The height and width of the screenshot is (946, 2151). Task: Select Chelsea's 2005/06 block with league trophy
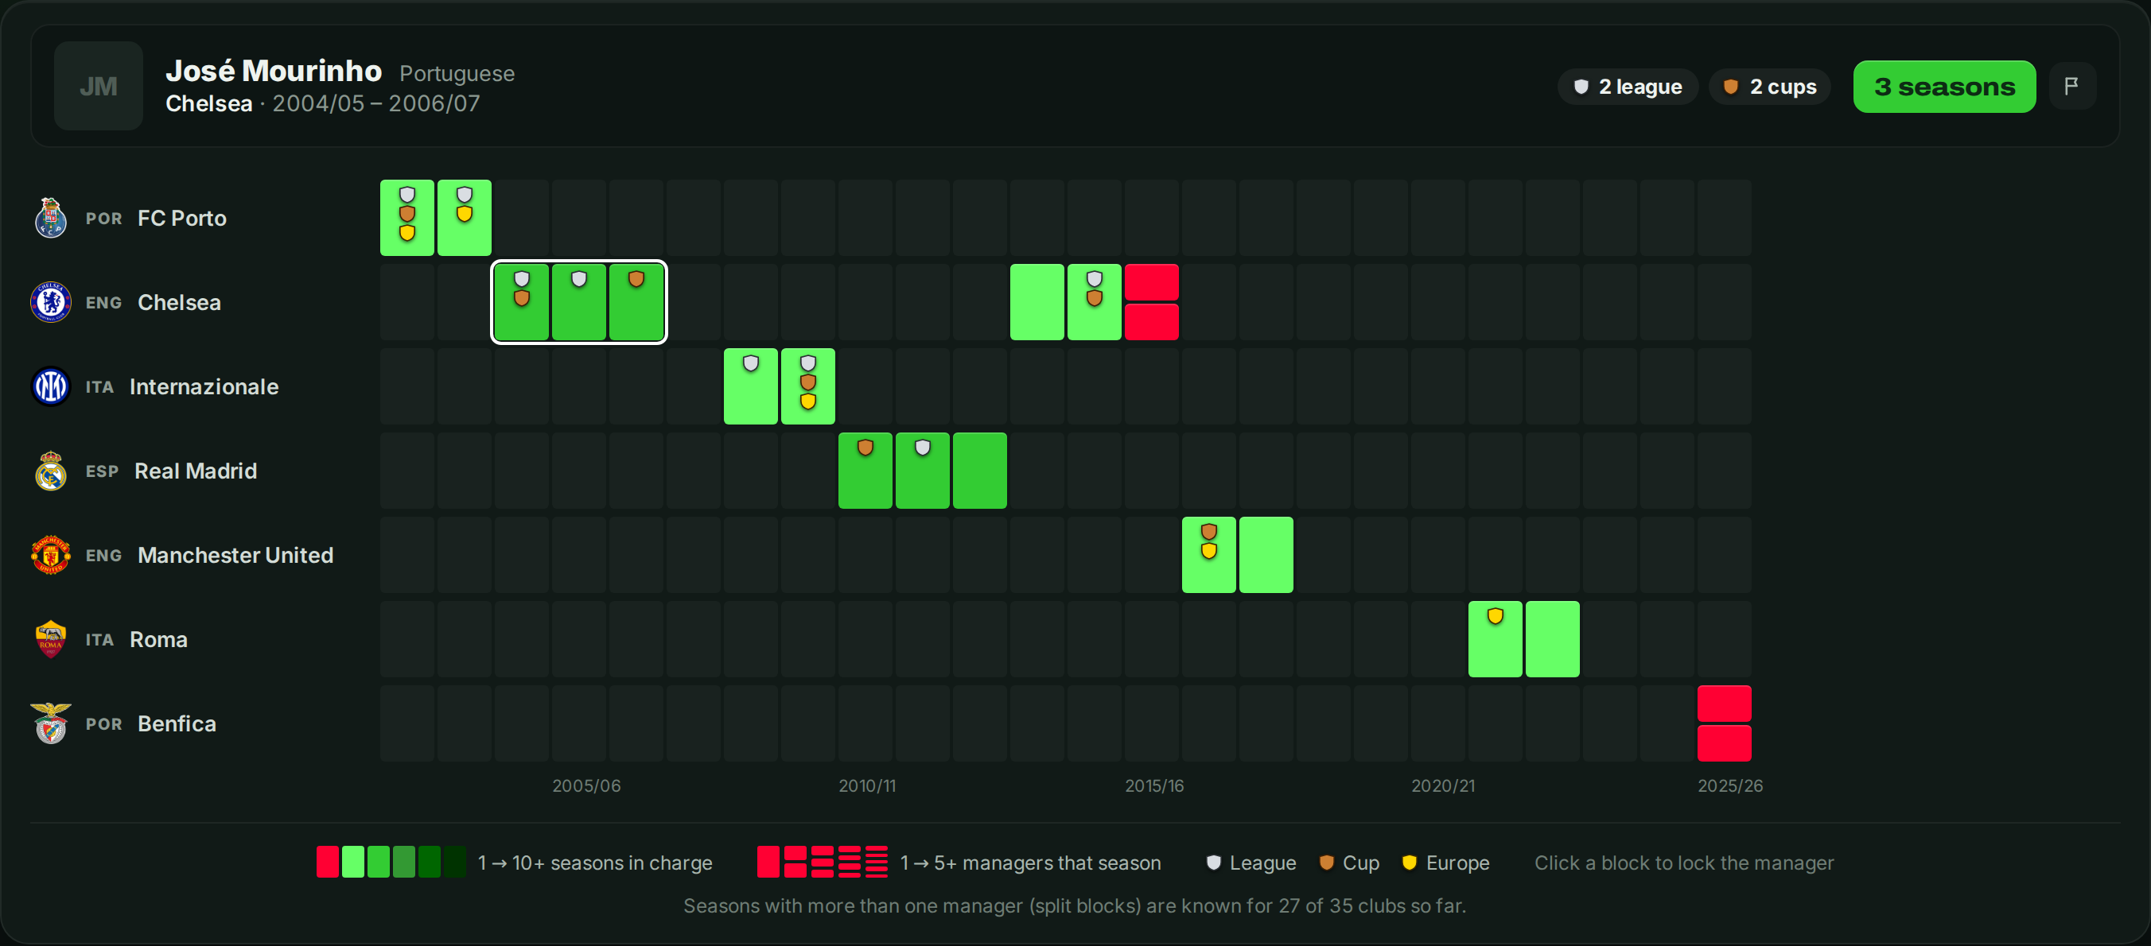(x=578, y=302)
